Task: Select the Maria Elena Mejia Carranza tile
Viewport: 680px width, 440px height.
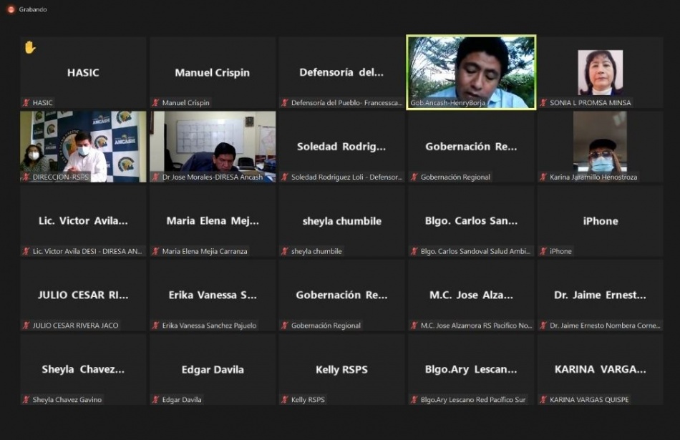Action: (213, 222)
